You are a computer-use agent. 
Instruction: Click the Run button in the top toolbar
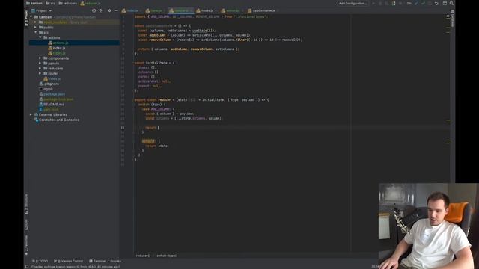coord(373,3)
